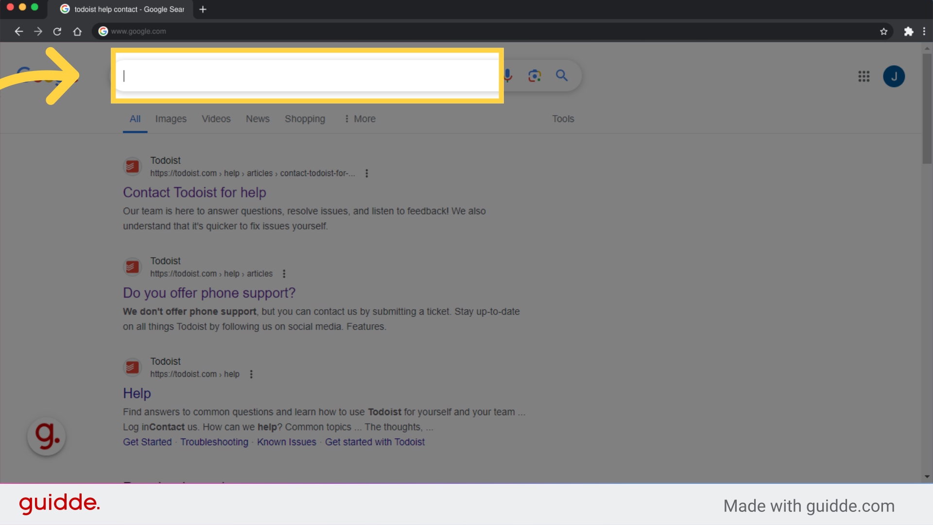Click inside the search input box
This screenshot has width=933, height=525.
306,76
